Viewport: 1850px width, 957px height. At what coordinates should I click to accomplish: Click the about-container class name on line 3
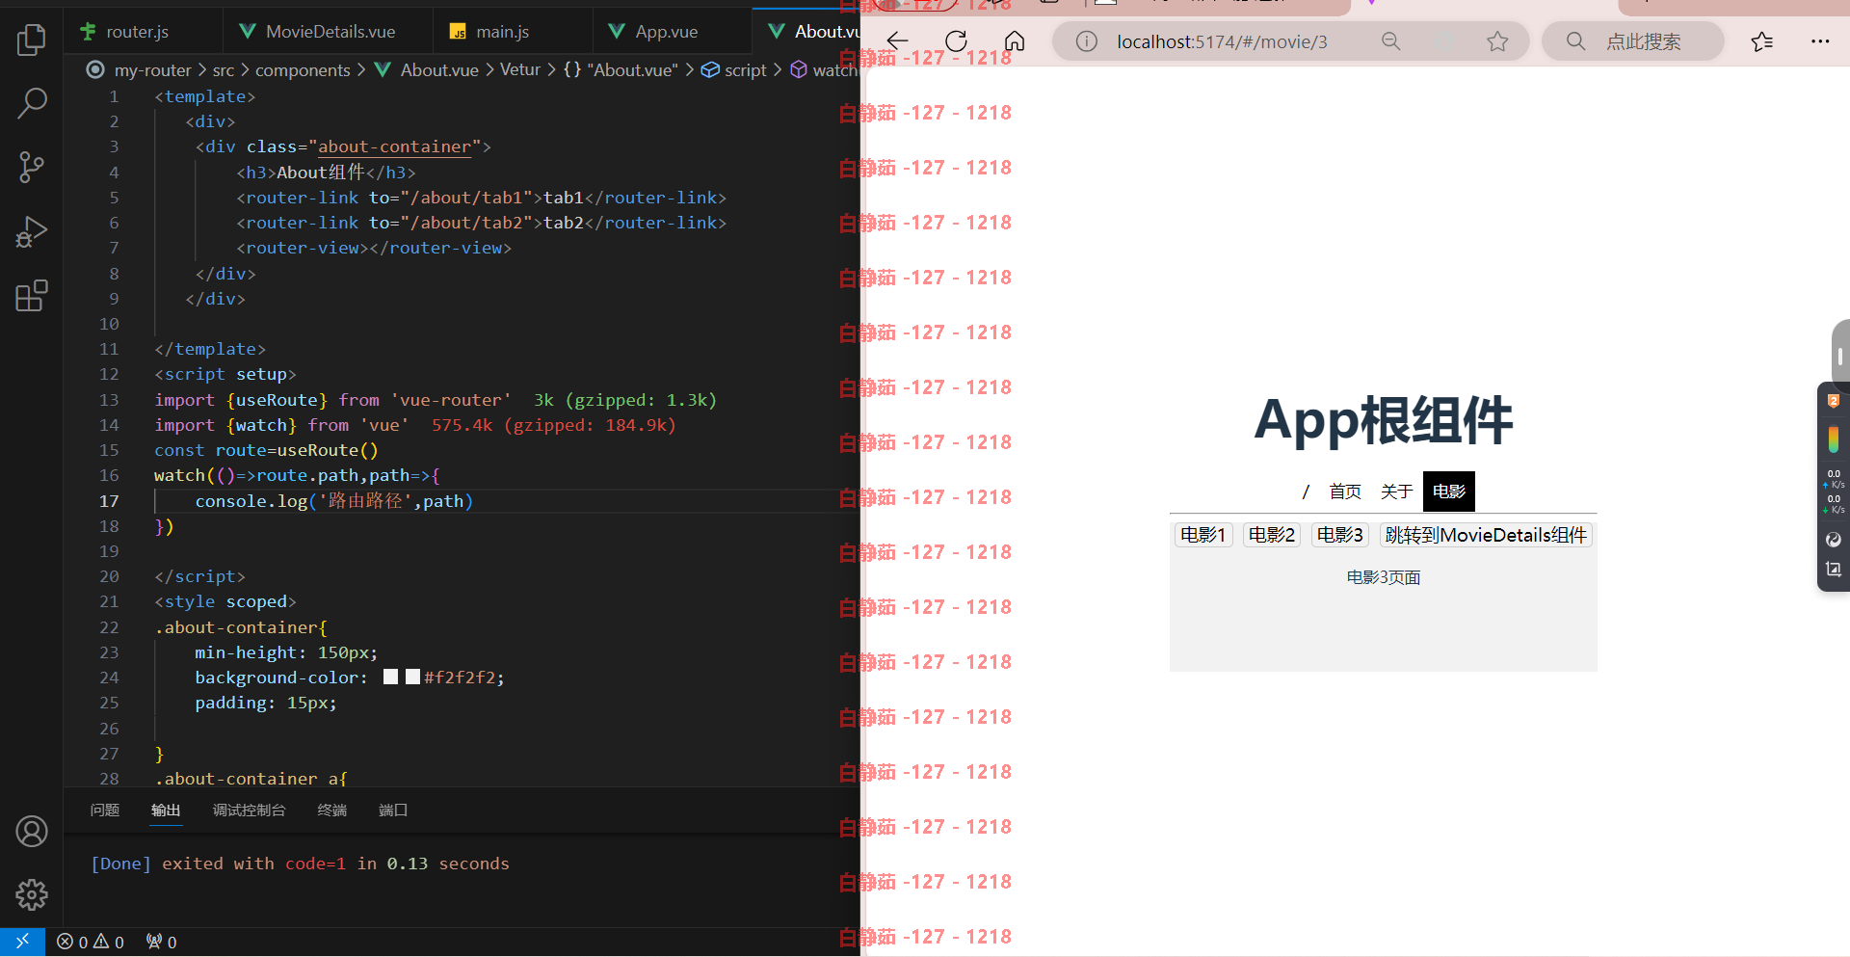394,146
